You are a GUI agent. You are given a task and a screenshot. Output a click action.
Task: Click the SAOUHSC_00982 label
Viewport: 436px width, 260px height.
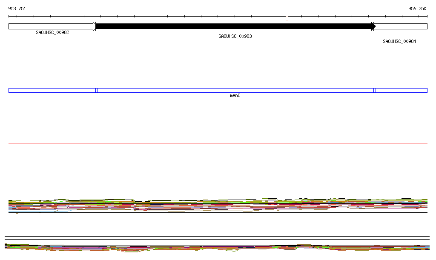52,32
